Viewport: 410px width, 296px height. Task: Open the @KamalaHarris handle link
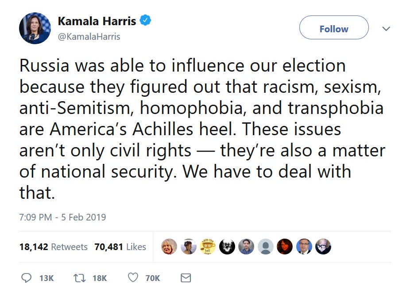(x=89, y=37)
